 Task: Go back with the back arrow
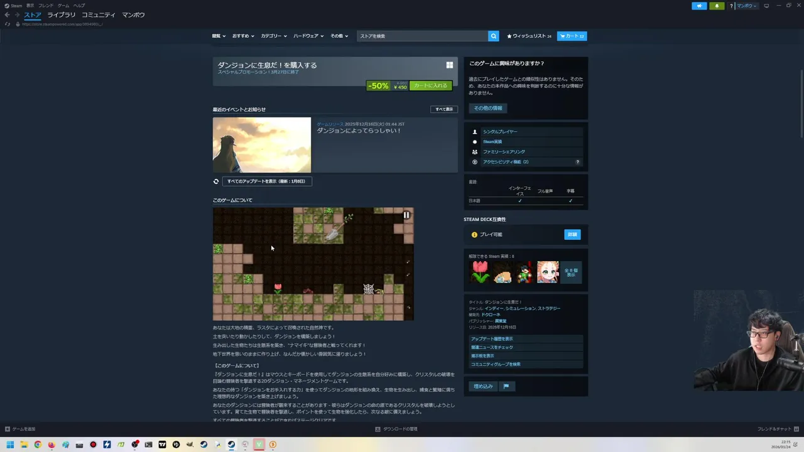pyautogui.click(x=7, y=15)
